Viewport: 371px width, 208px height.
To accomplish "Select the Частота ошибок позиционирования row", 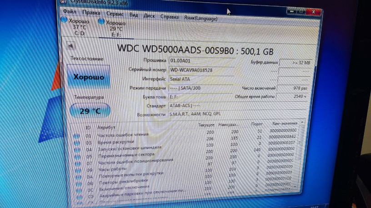I will [185, 159].
